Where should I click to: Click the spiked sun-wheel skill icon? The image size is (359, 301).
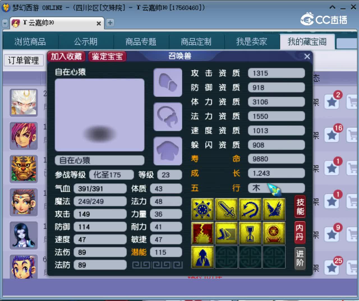coord(202,209)
